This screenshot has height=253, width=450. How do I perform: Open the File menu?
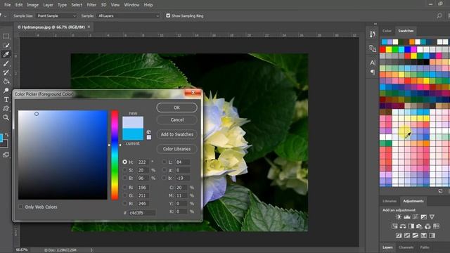click(x=8, y=5)
